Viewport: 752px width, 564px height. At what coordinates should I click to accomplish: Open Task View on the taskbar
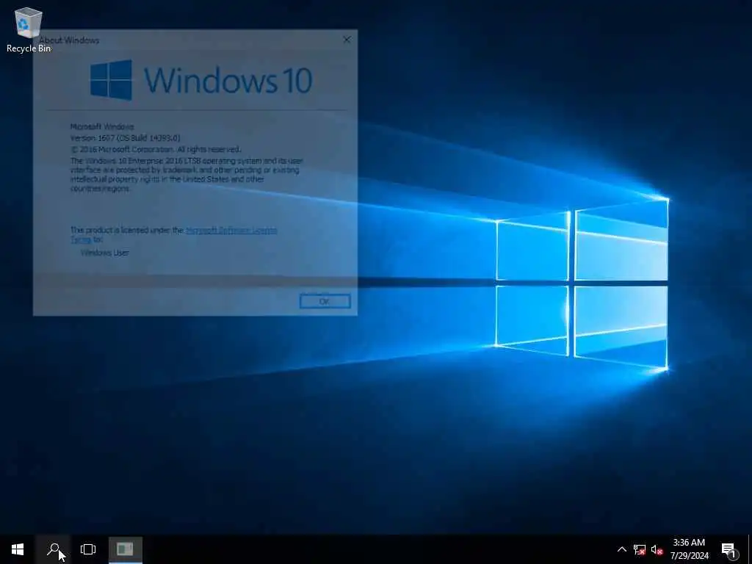(x=88, y=549)
